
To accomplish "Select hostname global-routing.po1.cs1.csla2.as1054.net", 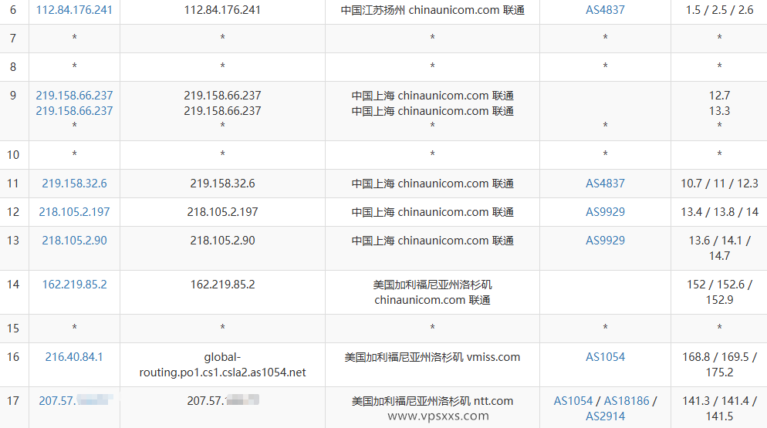I will [222, 365].
